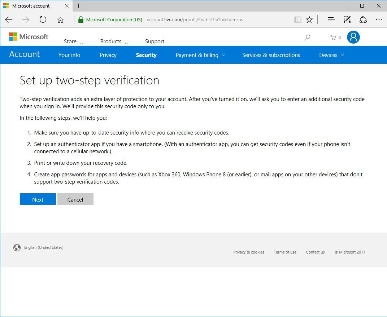The width and height of the screenshot is (387, 317).
Task: Open Reading view in the address bar
Action: pos(297,20)
